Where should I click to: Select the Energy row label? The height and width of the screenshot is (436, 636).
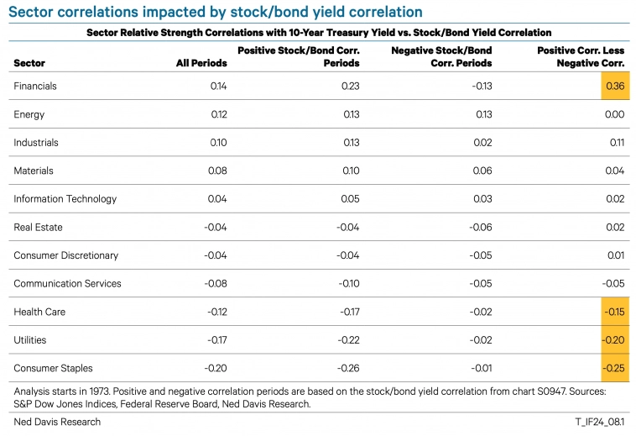pyautogui.click(x=29, y=114)
